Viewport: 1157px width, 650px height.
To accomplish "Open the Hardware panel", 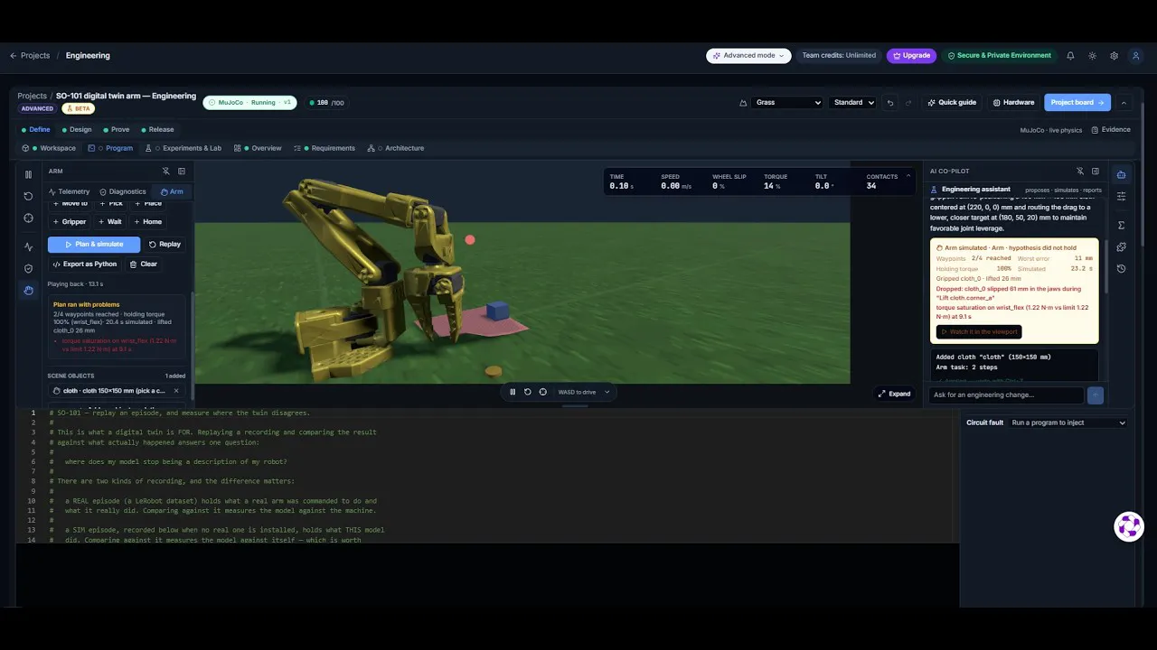I will [x=1013, y=102].
